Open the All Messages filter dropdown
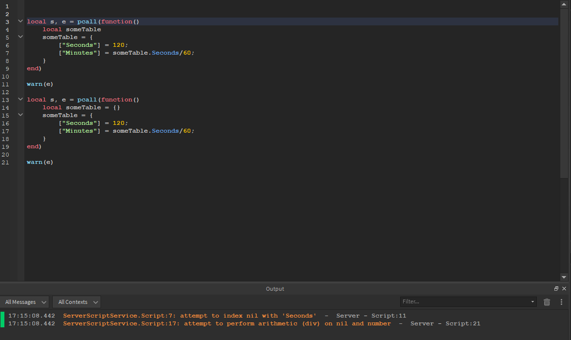Viewport: 571px width, 340px height. [26, 302]
